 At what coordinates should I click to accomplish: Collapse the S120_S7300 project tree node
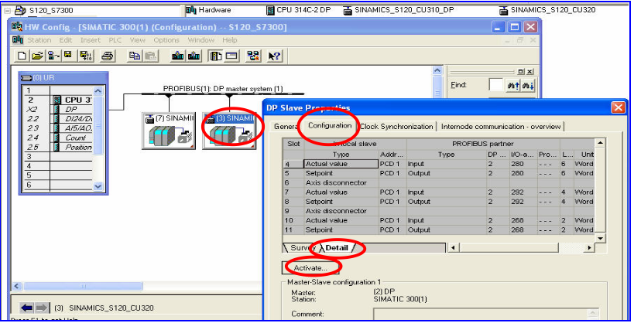point(8,10)
